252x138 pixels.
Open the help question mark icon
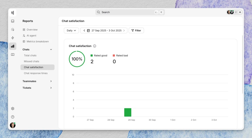[13, 117]
